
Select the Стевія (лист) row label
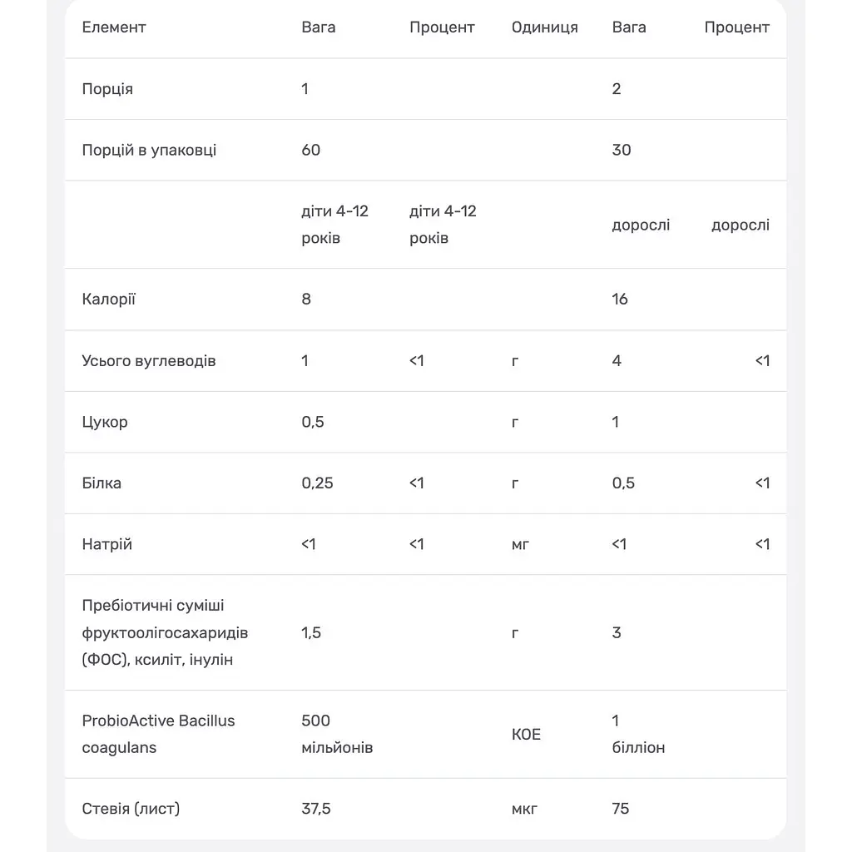(x=131, y=809)
